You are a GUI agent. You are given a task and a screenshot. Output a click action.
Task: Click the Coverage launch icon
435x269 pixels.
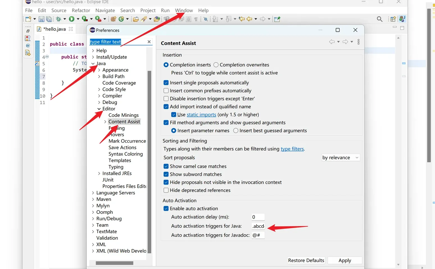point(85,19)
